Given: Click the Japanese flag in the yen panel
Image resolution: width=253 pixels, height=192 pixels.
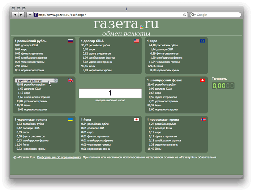Looking at the screenshot, I should coord(136,119).
